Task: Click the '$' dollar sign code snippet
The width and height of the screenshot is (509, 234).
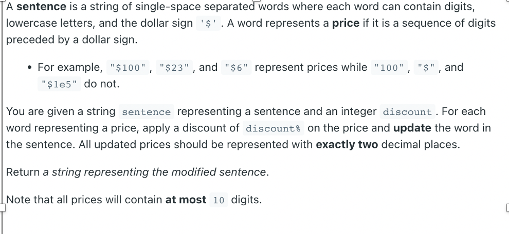Action: pyautogui.click(x=208, y=23)
